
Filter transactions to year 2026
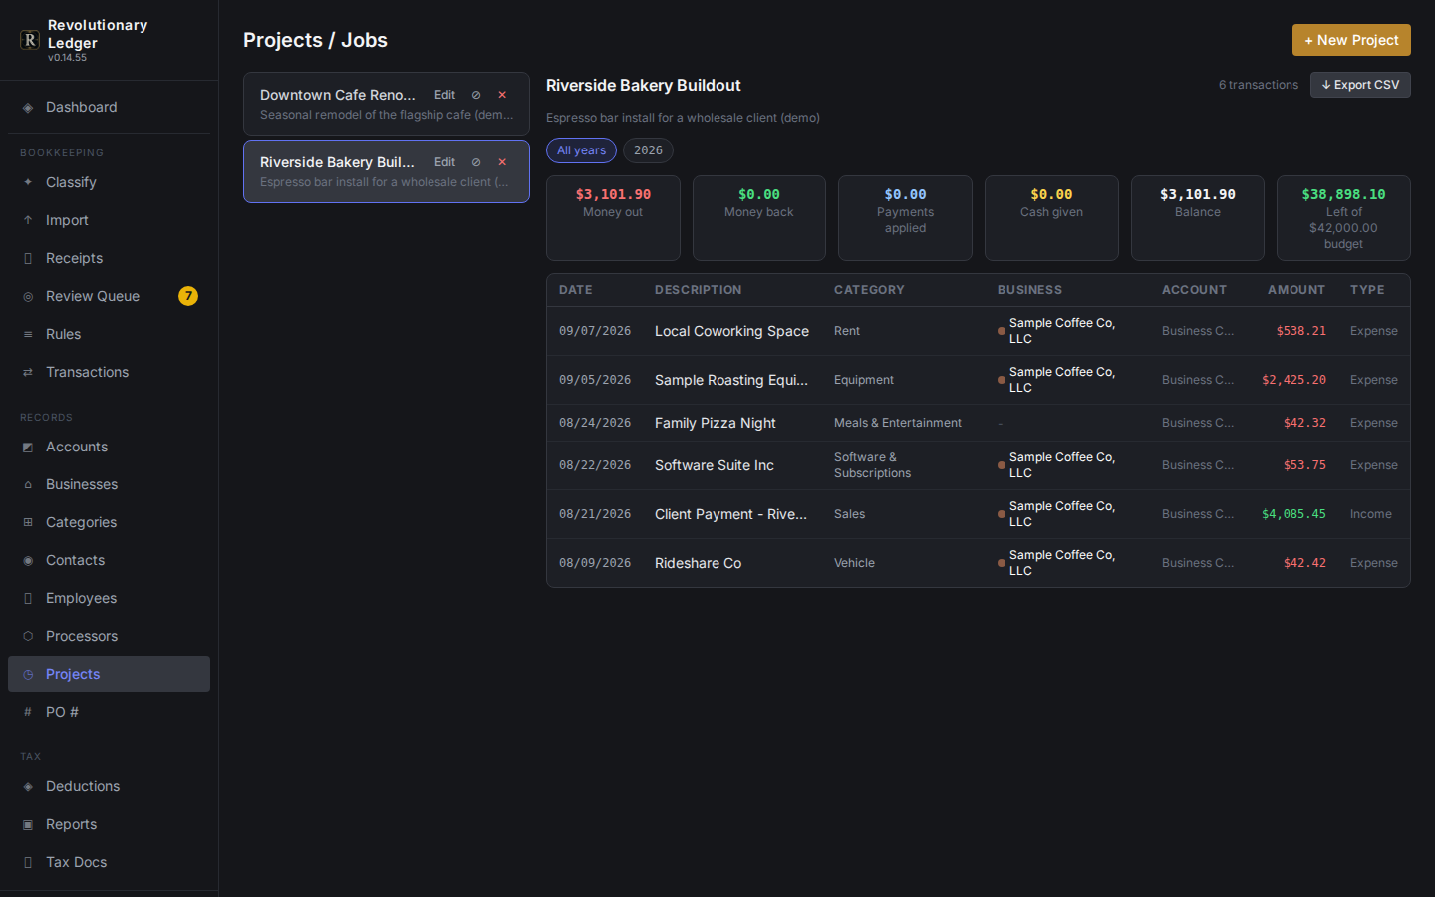(x=648, y=150)
